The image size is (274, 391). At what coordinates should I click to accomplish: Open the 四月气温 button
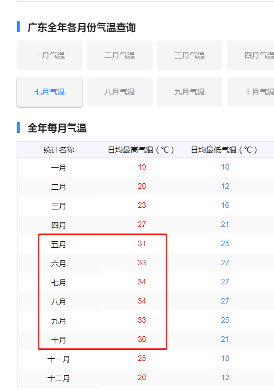pos(250,55)
